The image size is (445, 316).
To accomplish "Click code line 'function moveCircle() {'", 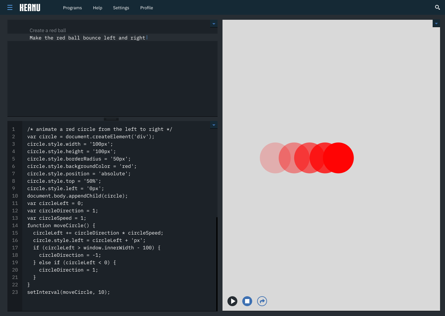I will tap(61, 226).
